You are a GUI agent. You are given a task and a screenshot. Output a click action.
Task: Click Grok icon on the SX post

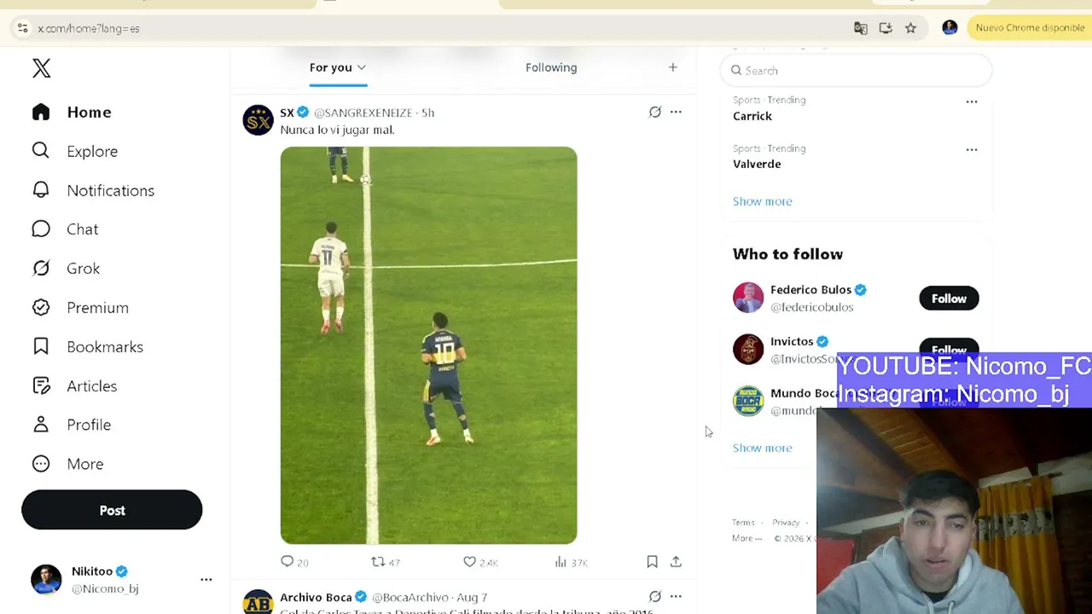655,113
